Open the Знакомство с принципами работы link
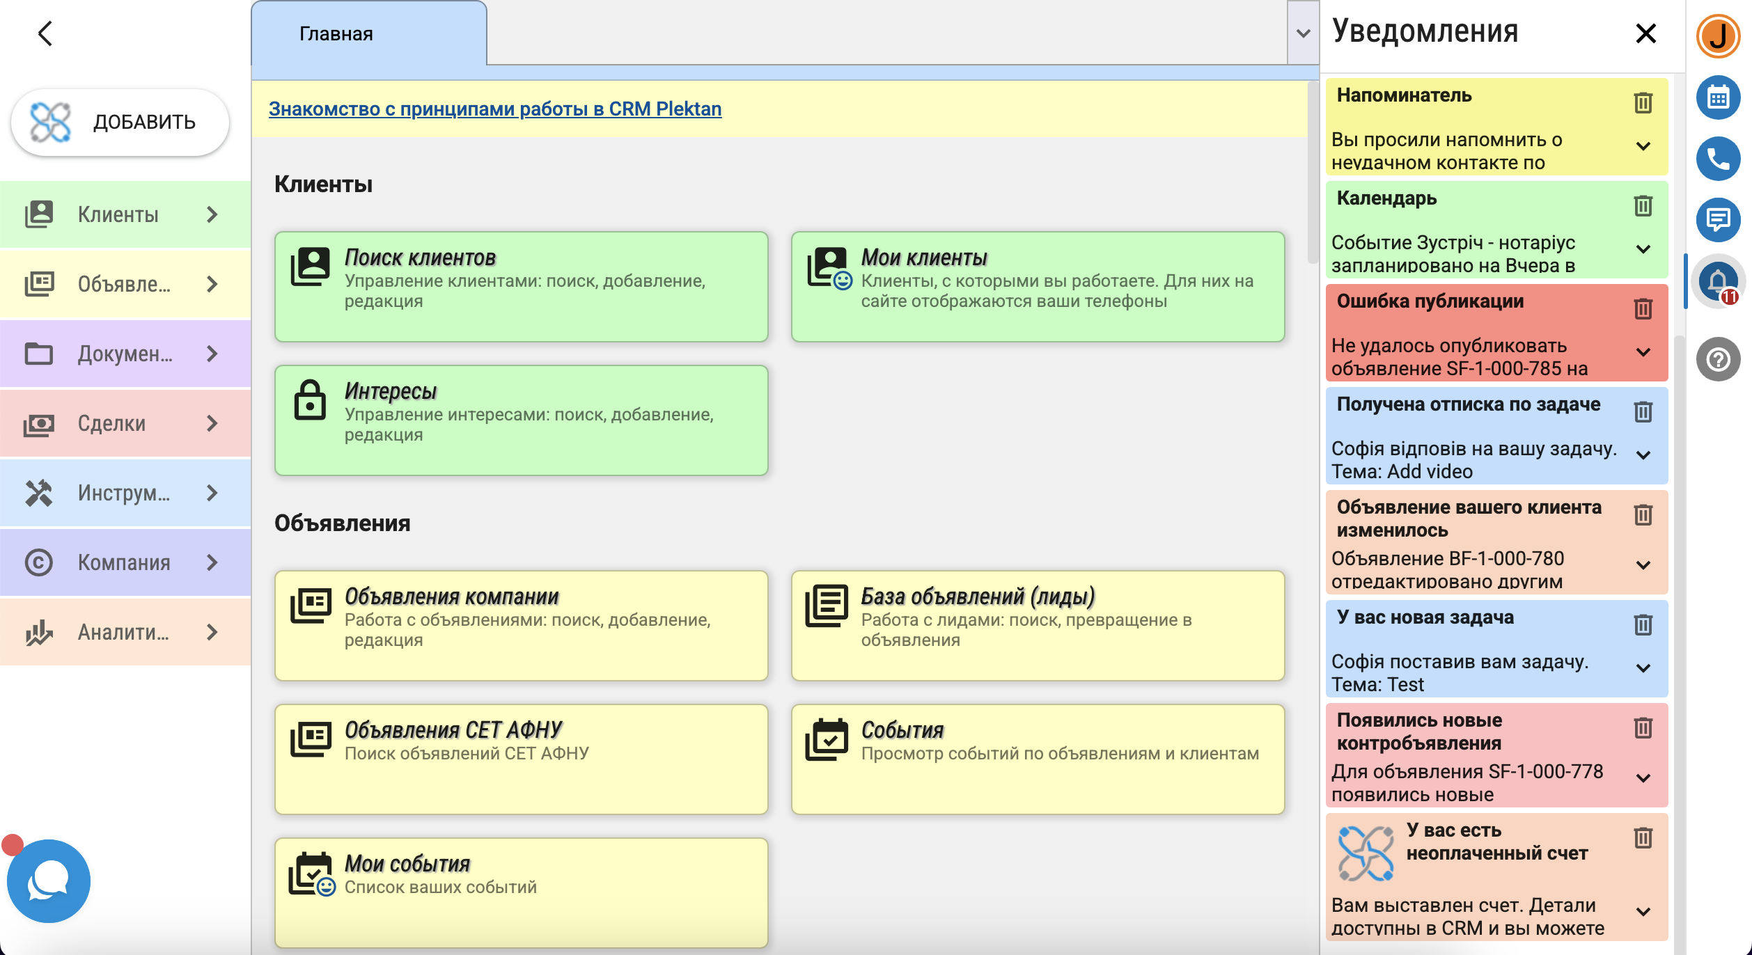Viewport: 1752px width, 955px height. coord(494,109)
